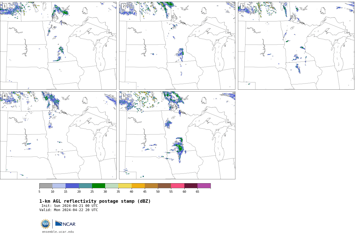Click the colorbar tick label '65'
The width and height of the screenshot is (357, 235).
pyautogui.click(x=197, y=192)
